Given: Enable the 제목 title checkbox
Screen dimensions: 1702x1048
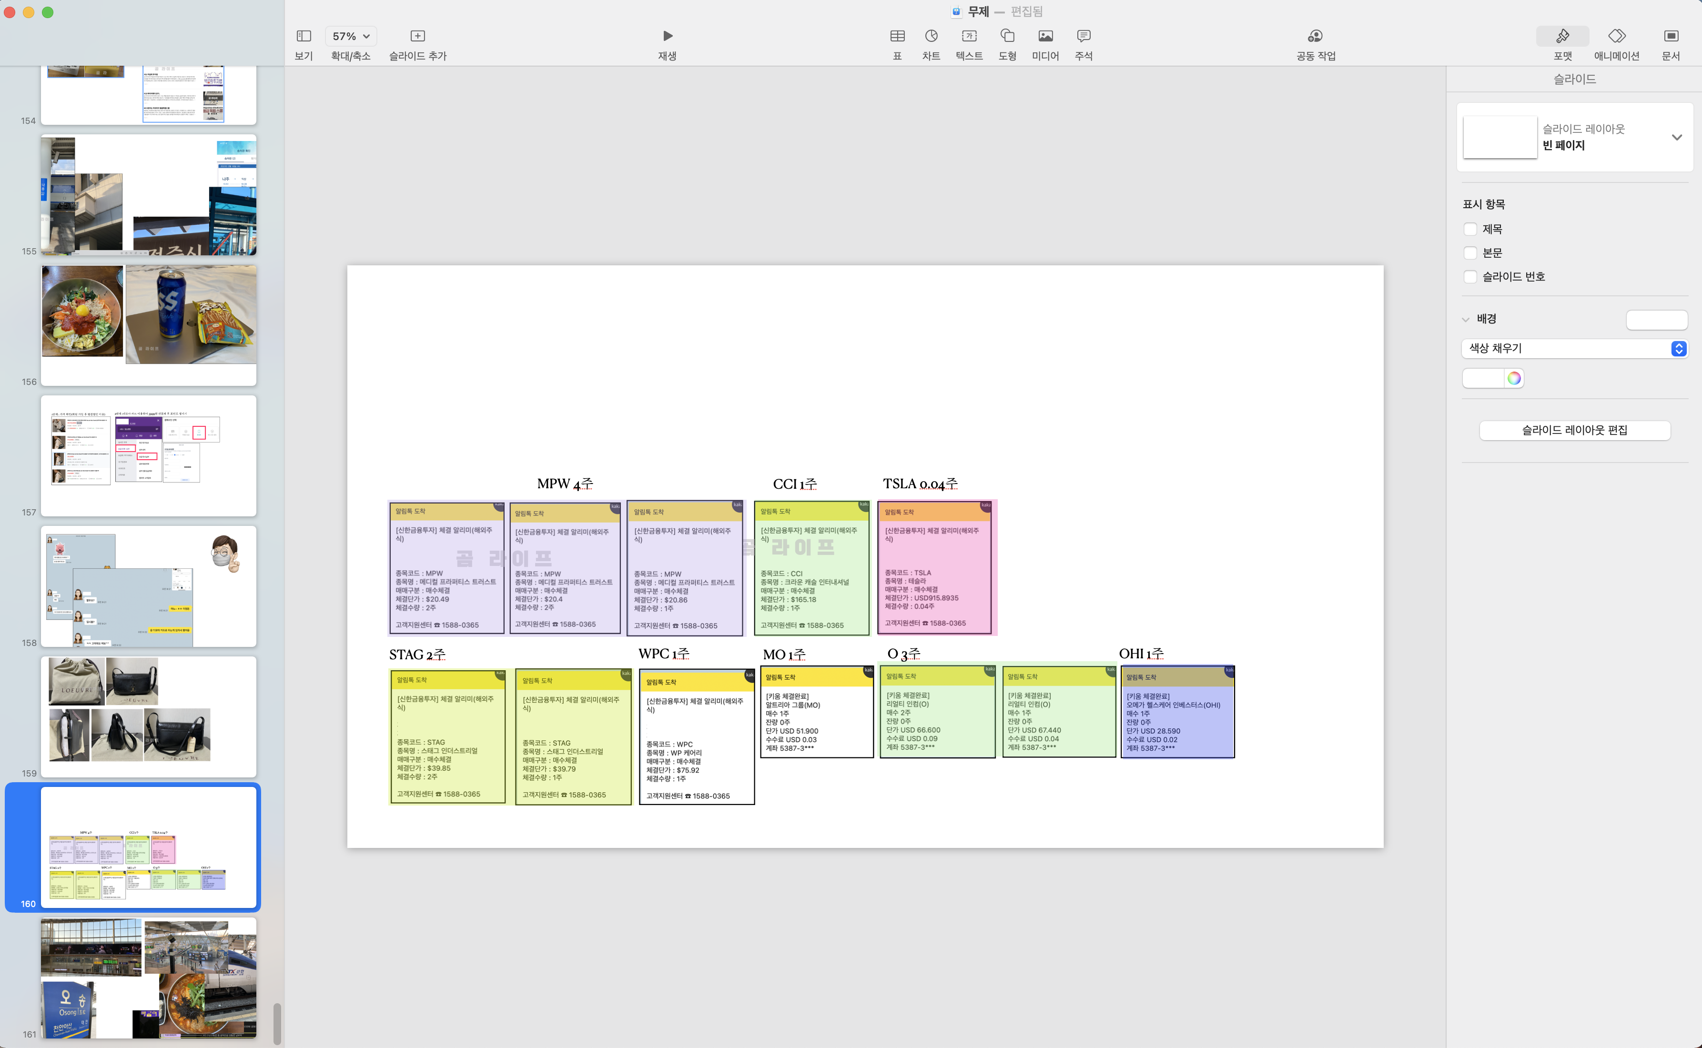Looking at the screenshot, I should [1470, 230].
